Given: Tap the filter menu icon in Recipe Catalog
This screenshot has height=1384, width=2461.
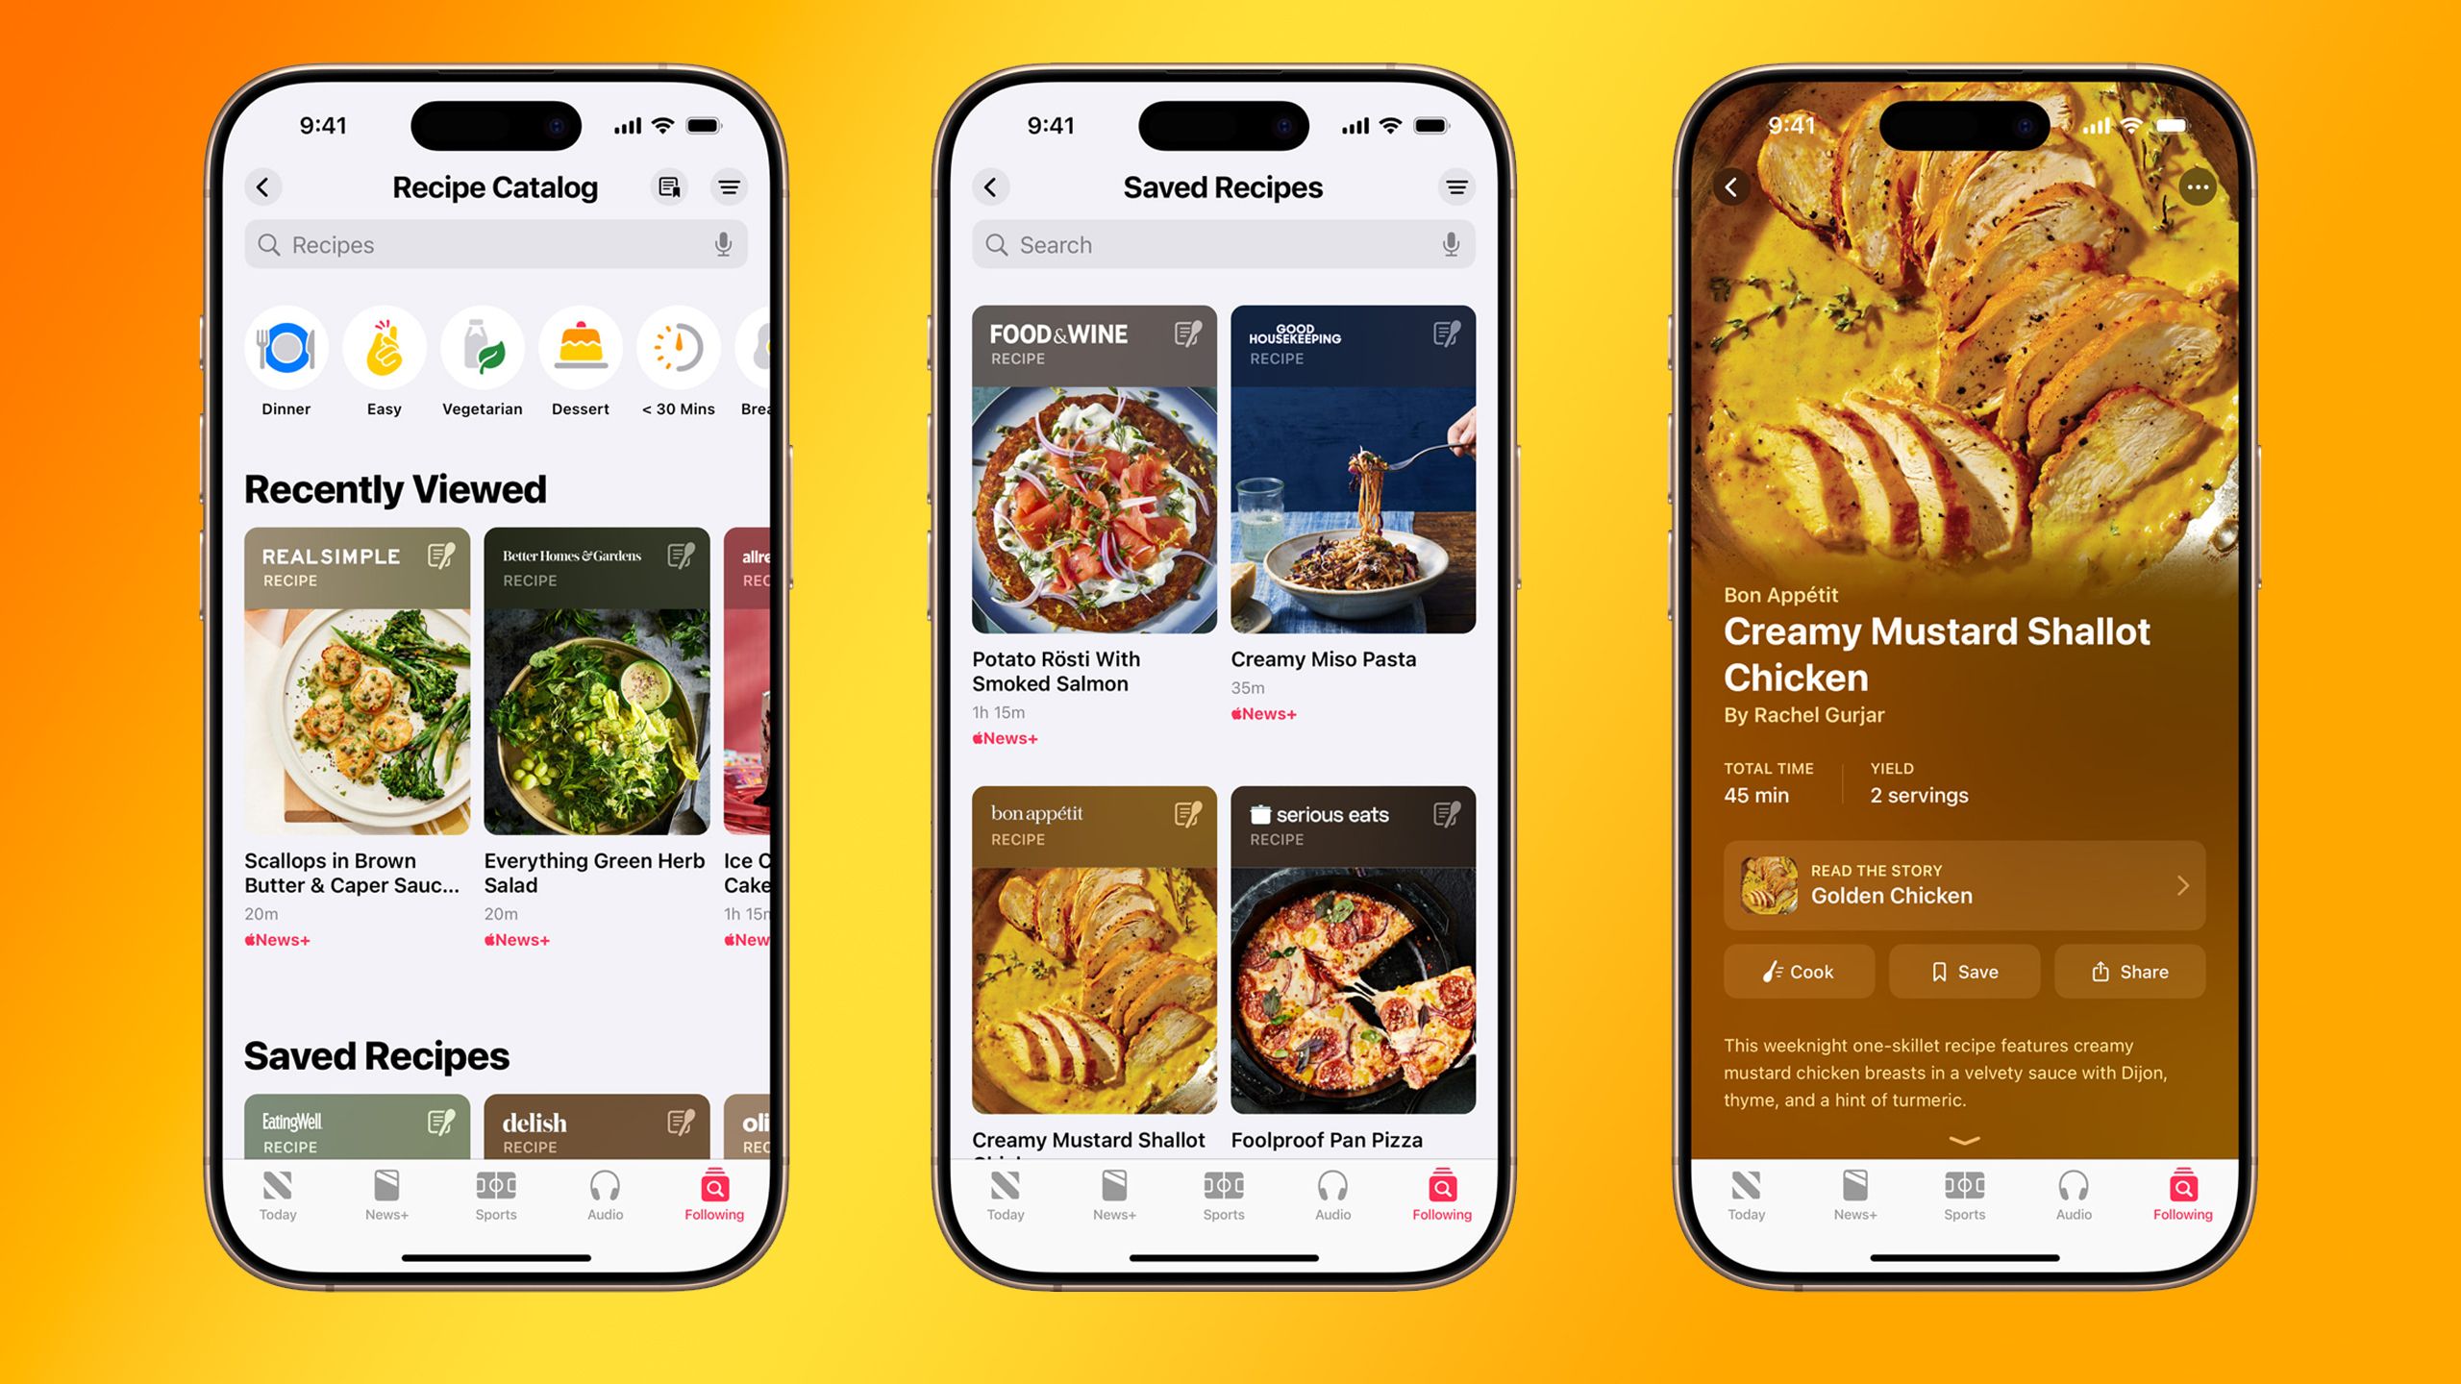Looking at the screenshot, I should coord(729,187).
